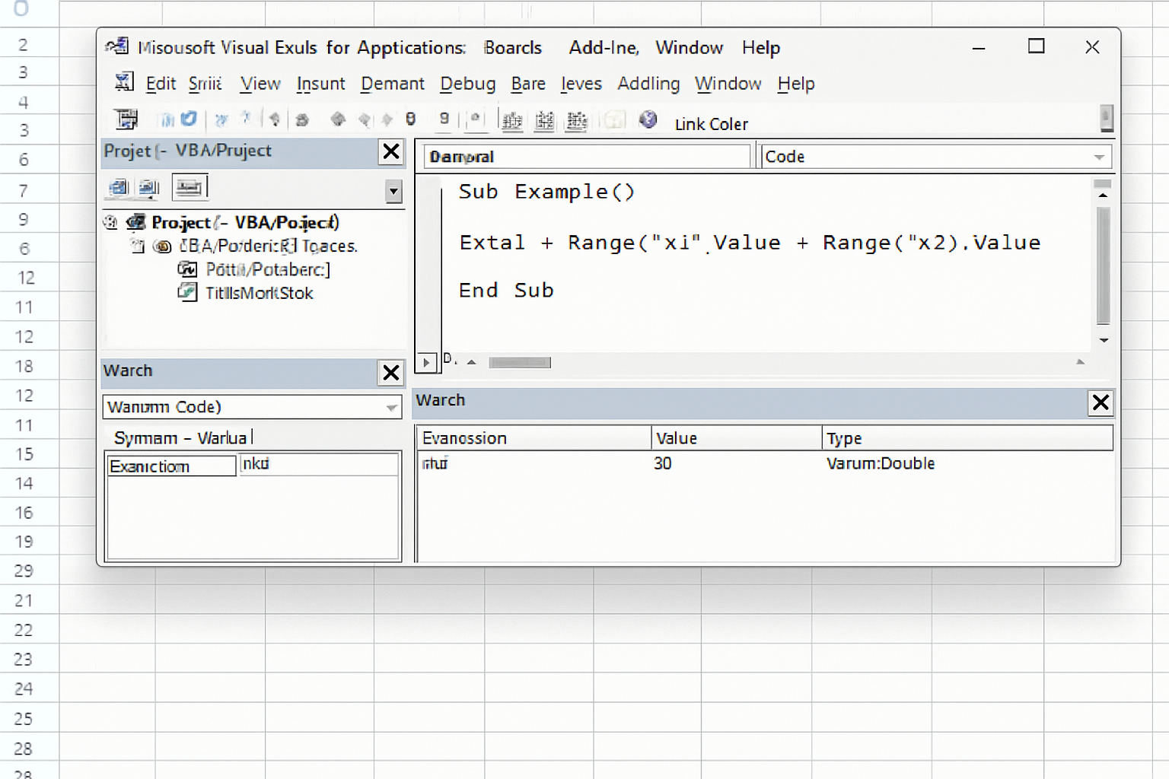
Task: Open the Damoral object combo box
Action: pyautogui.click(x=587, y=157)
